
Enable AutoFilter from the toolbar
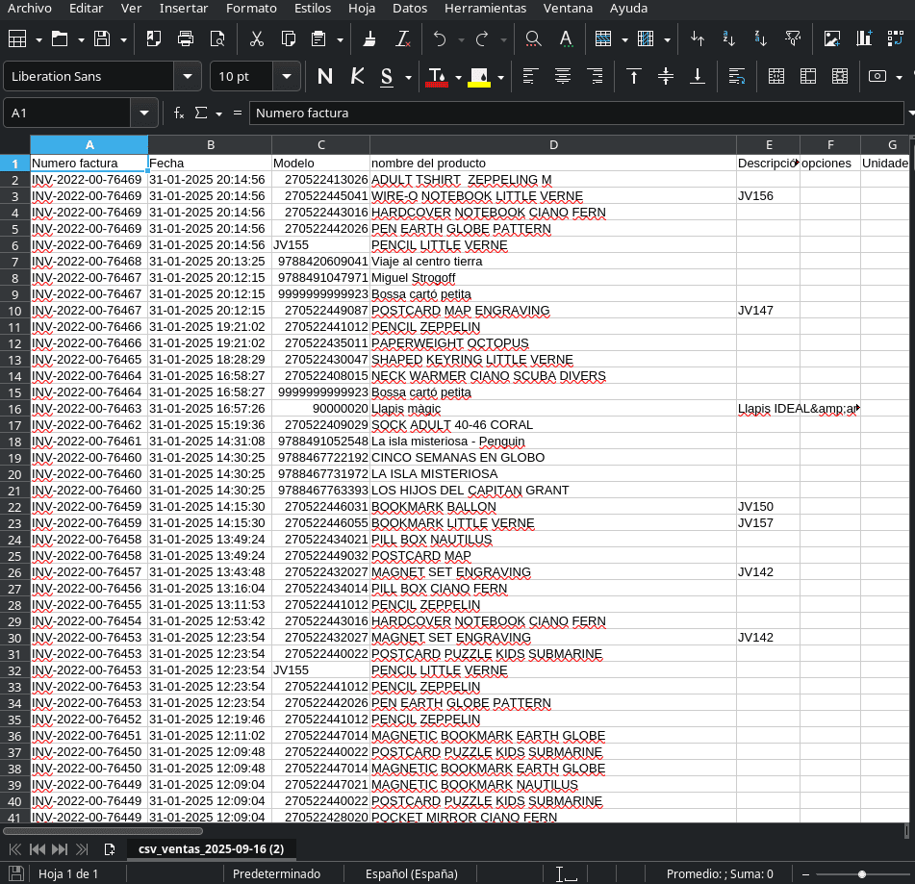coord(793,39)
